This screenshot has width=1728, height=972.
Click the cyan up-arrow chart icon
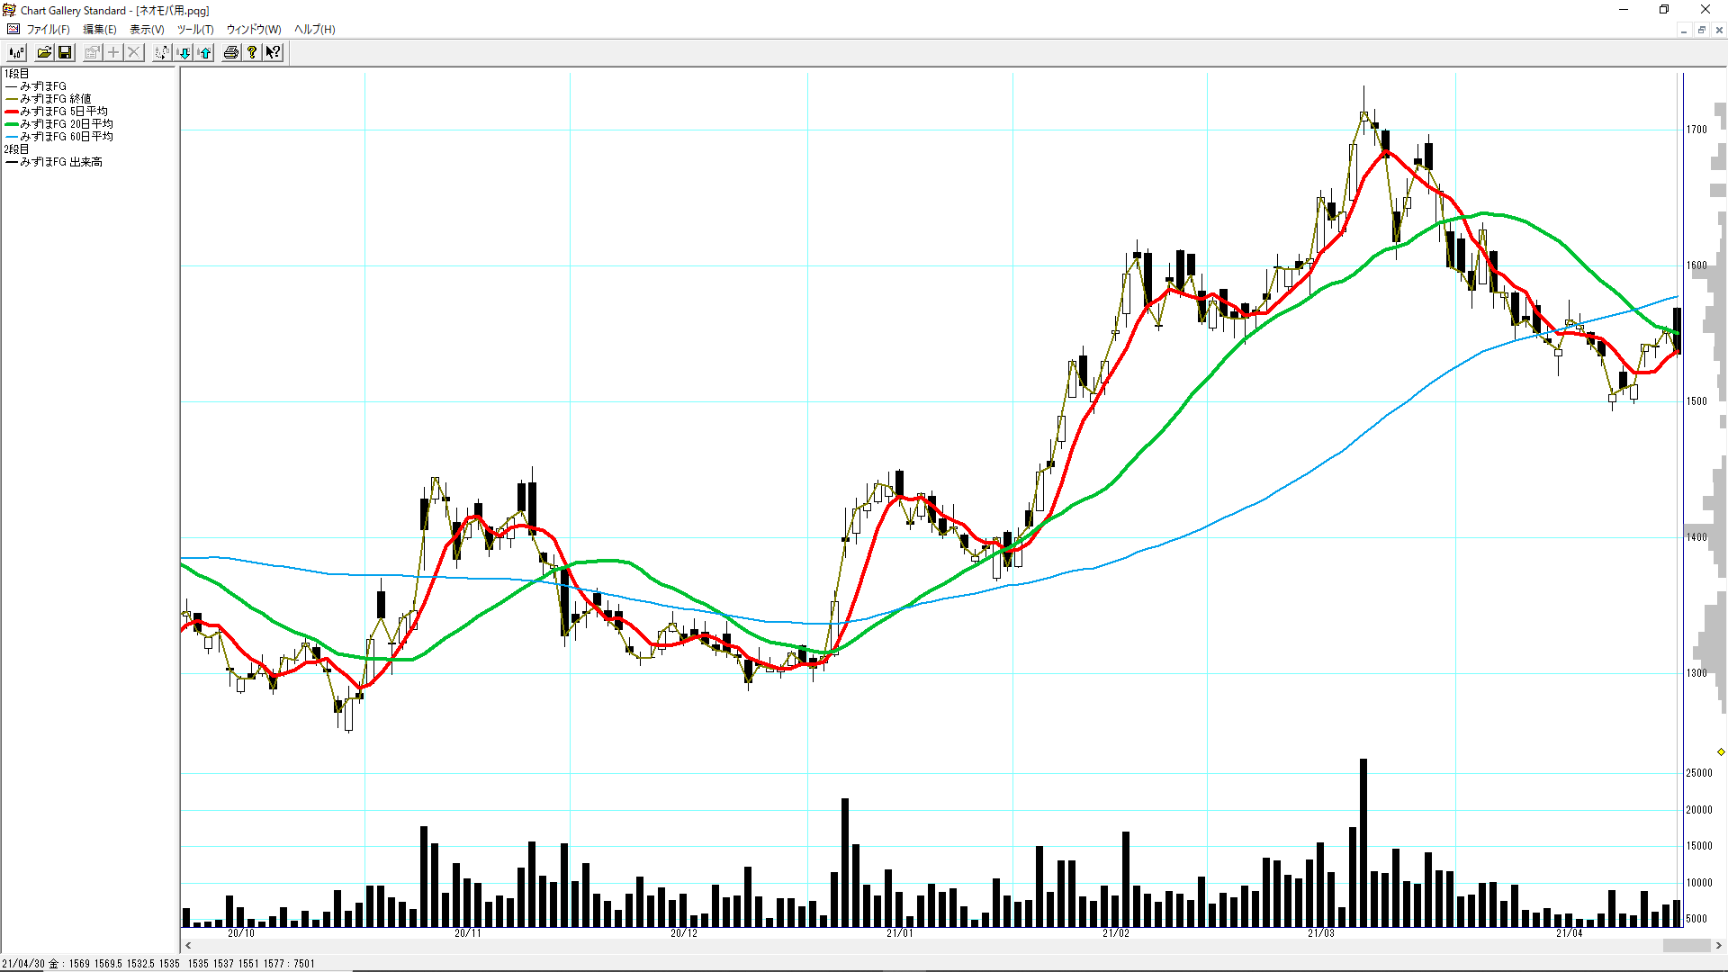point(205,52)
